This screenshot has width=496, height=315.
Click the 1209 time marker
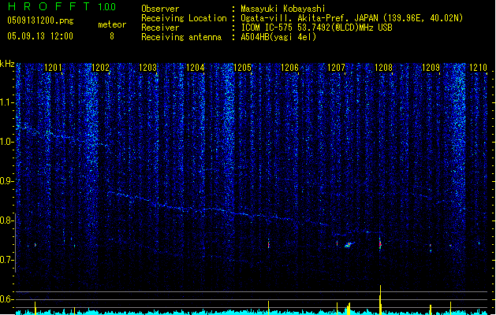coord(431,67)
